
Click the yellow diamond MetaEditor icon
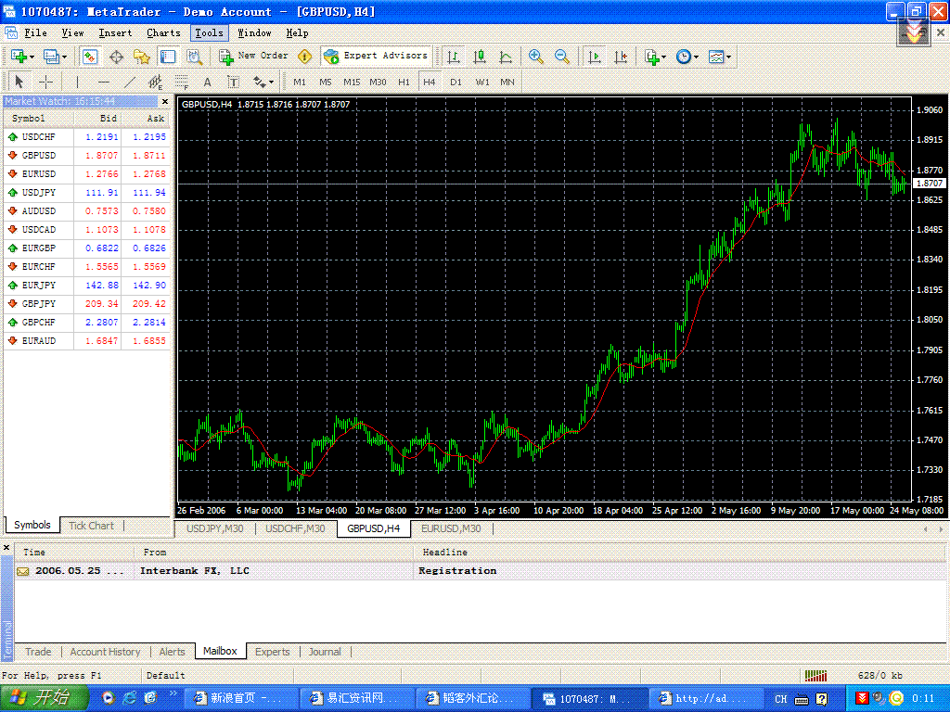point(304,57)
